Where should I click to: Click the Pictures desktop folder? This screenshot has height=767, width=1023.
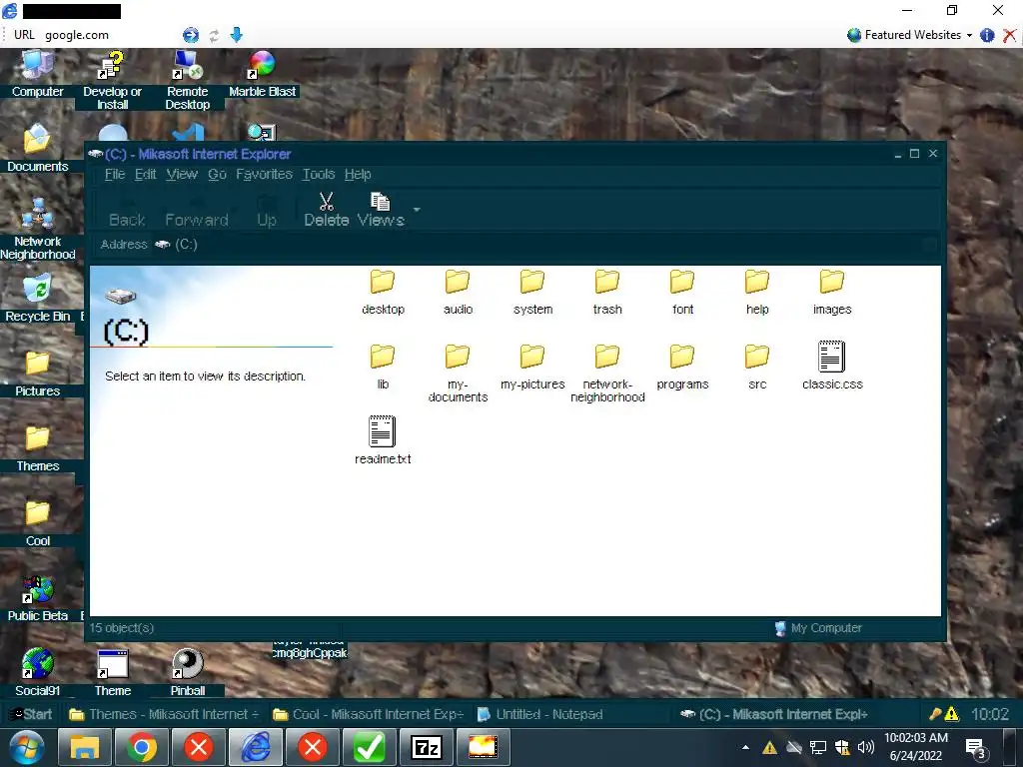[x=37, y=374]
